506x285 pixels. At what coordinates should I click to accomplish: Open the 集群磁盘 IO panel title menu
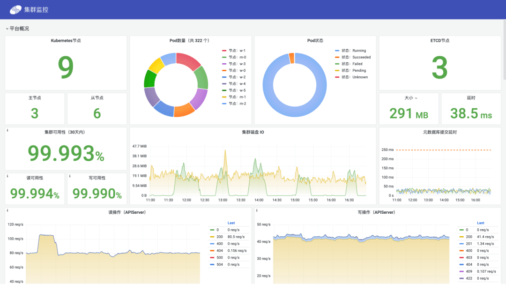(x=253, y=132)
